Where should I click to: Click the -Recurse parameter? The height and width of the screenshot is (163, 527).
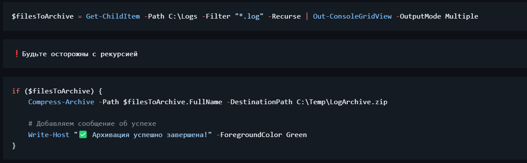pyautogui.click(x=285, y=16)
